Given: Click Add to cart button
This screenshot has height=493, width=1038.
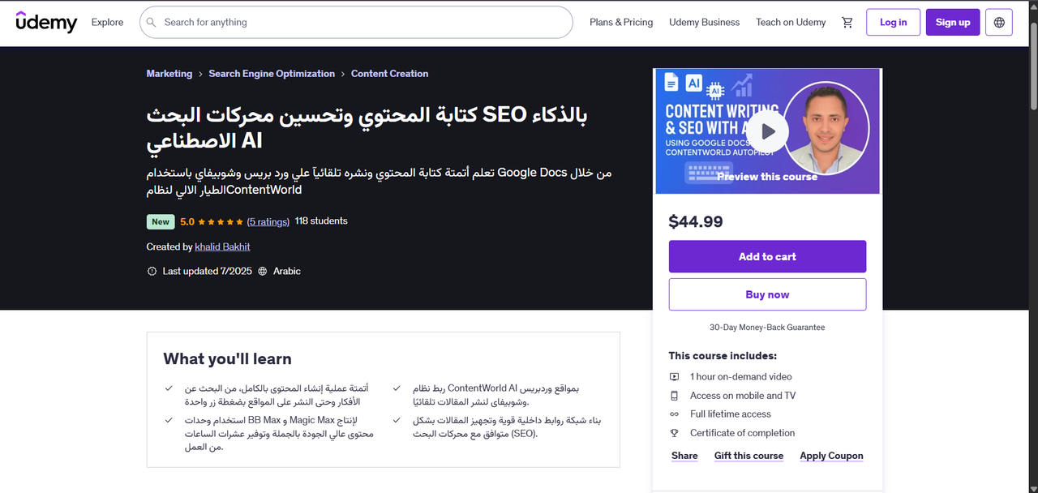Looking at the screenshot, I should click(767, 256).
